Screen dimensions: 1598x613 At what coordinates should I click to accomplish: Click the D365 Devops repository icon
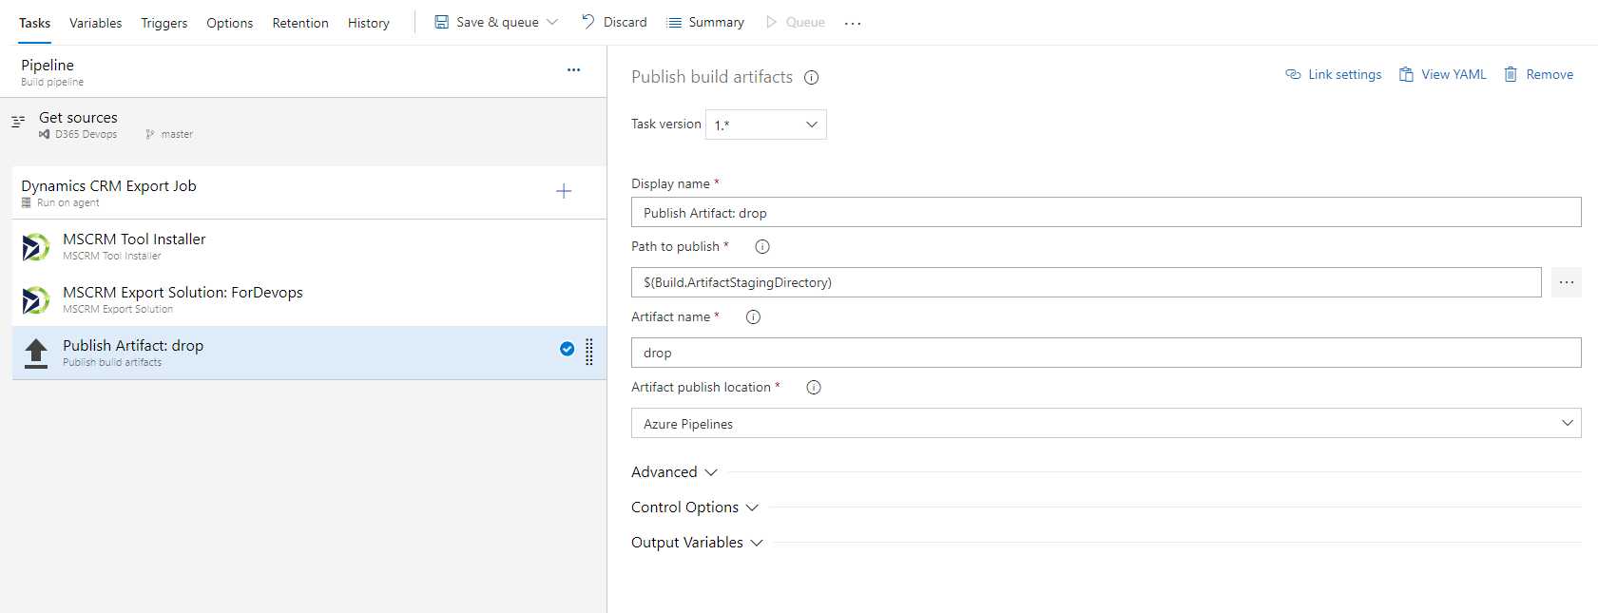pos(45,134)
